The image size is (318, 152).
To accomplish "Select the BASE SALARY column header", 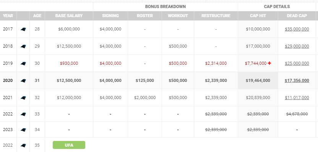I will tap(69, 16).
